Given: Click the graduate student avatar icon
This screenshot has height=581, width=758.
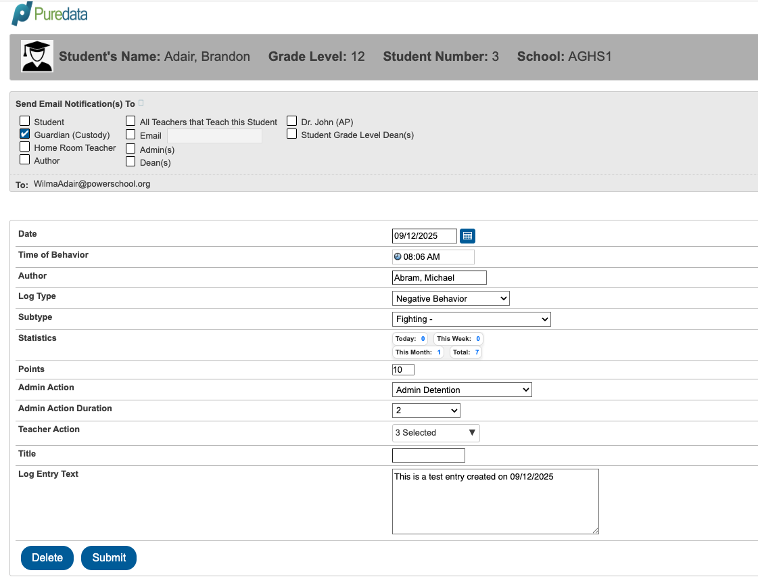Looking at the screenshot, I should [x=37, y=56].
